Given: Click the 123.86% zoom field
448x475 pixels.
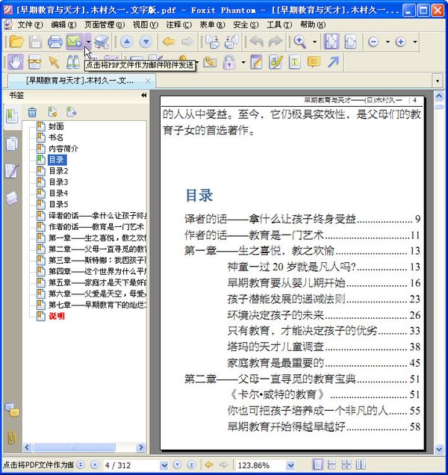Looking at the screenshot, I should 261,465.
